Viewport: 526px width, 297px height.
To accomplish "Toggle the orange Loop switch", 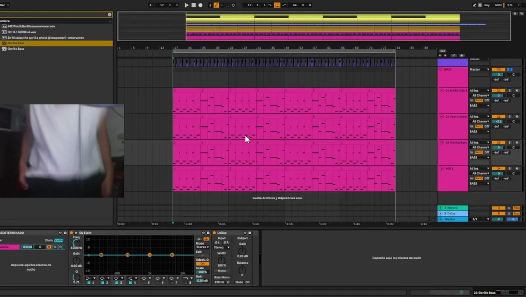I will [x=277, y=5].
